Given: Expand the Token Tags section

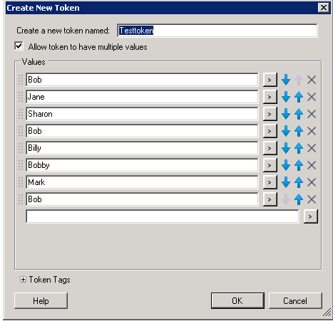Looking at the screenshot, I should 23,280.
